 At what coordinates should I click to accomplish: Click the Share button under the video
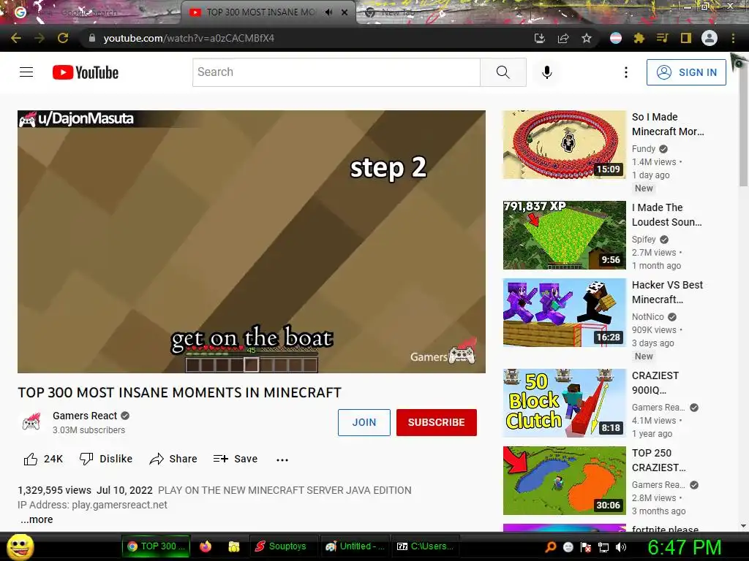(173, 459)
